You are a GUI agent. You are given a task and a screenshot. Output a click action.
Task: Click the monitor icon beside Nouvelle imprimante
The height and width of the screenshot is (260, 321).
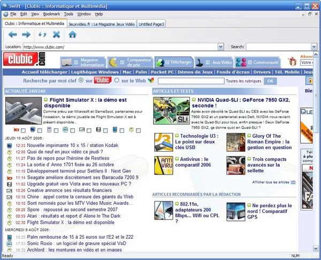point(9,146)
